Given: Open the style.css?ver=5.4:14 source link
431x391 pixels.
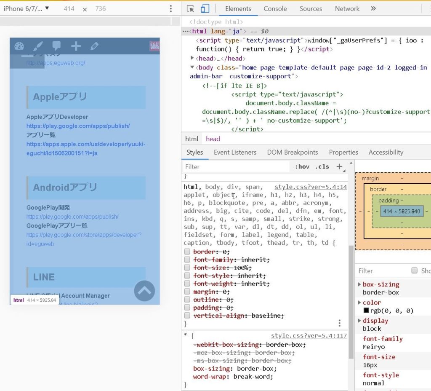Looking at the screenshot, I should tap(311, 187).
